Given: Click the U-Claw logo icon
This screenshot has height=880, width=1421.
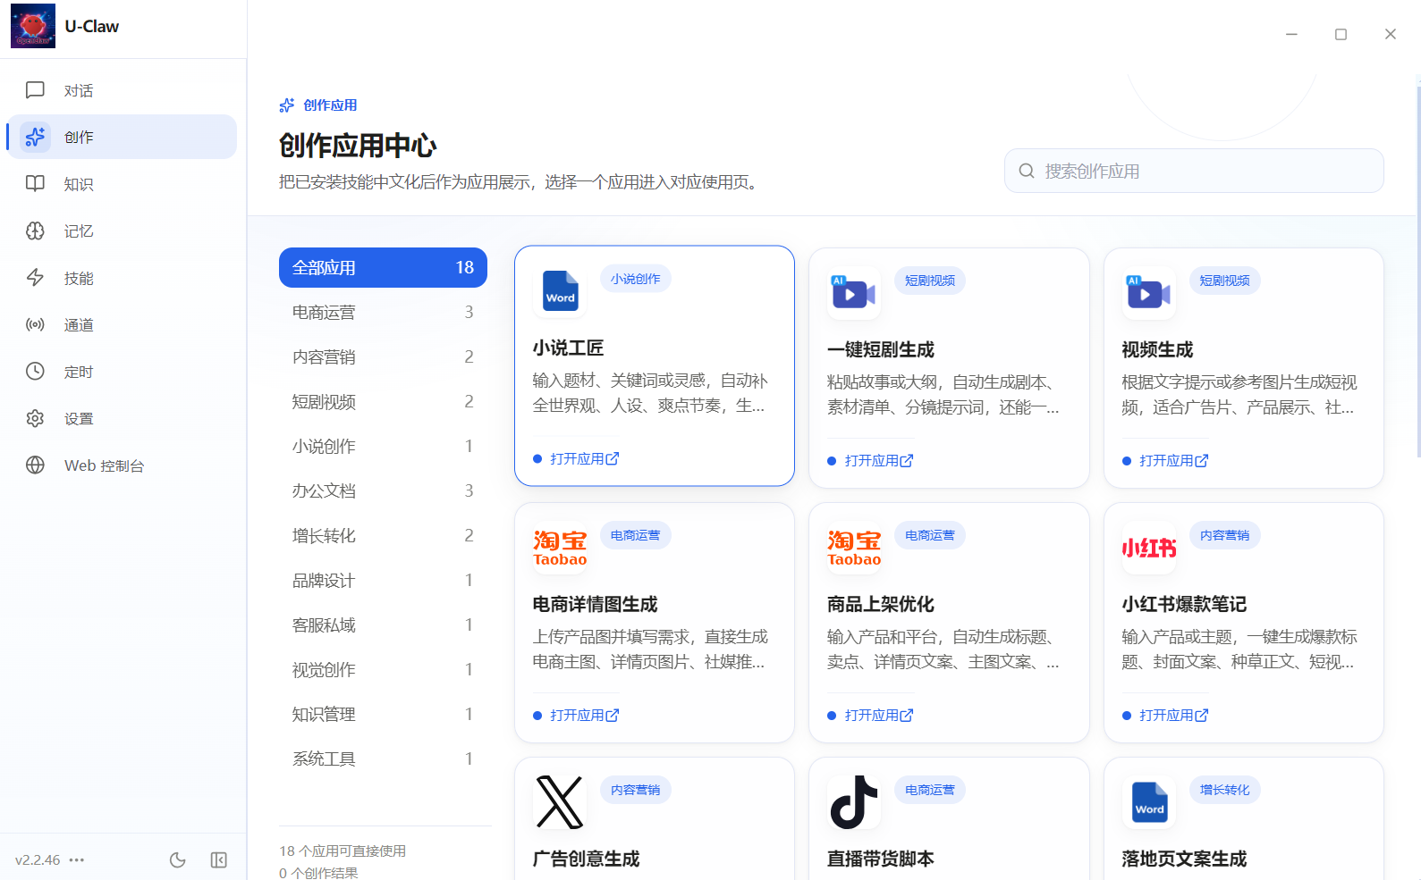Looking at the screenshot, I should coord(33,26).
